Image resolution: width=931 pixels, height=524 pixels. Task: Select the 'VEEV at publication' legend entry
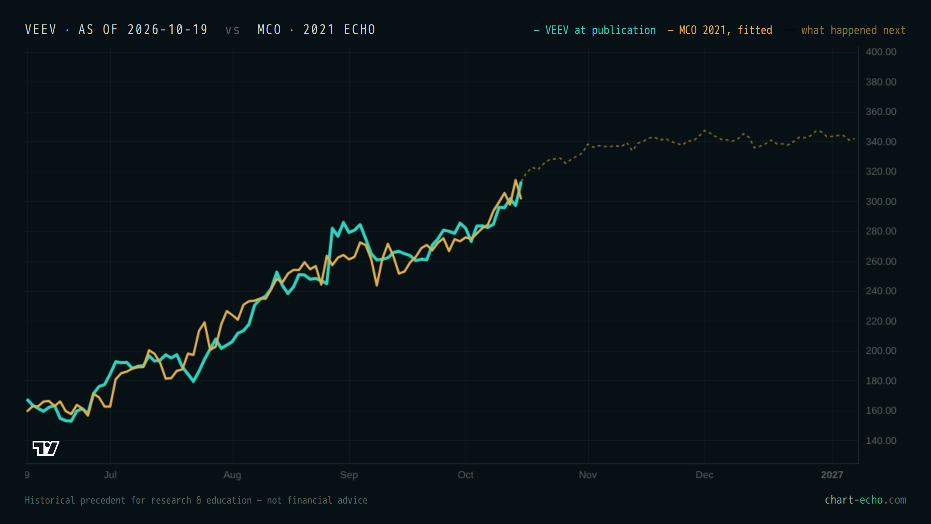(x=595, y=30)
